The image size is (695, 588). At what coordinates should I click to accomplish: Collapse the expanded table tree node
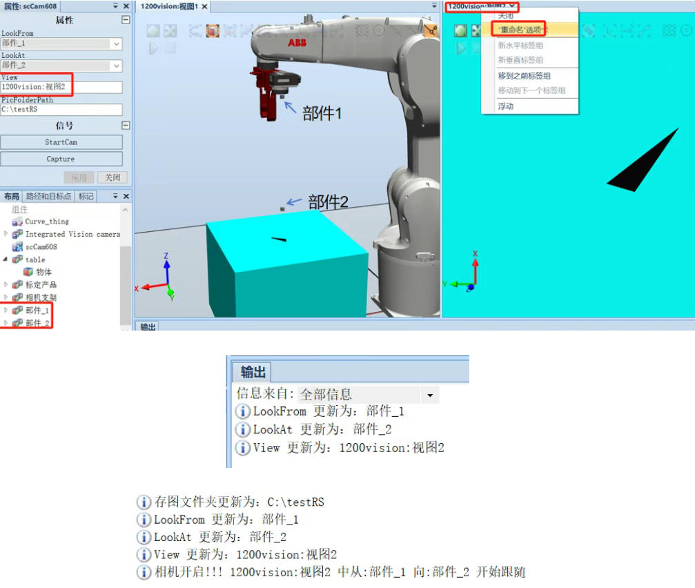(6, 259)
